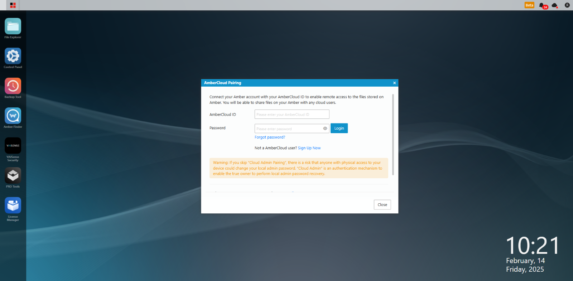
Task: Click the dialog's vertical scrollbar
Action: [x=393, y=135]
